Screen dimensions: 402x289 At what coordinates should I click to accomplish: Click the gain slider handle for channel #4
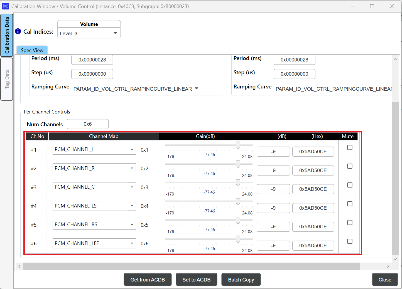pyautogui.click(x=238, y=202)
